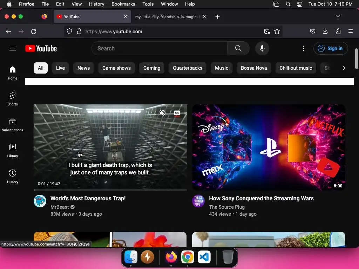Unmute the MrBeast video preview

tap(163, 112)
